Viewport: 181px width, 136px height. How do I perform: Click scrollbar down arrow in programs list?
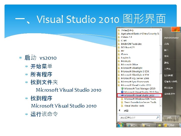click(x=160, y=106)
